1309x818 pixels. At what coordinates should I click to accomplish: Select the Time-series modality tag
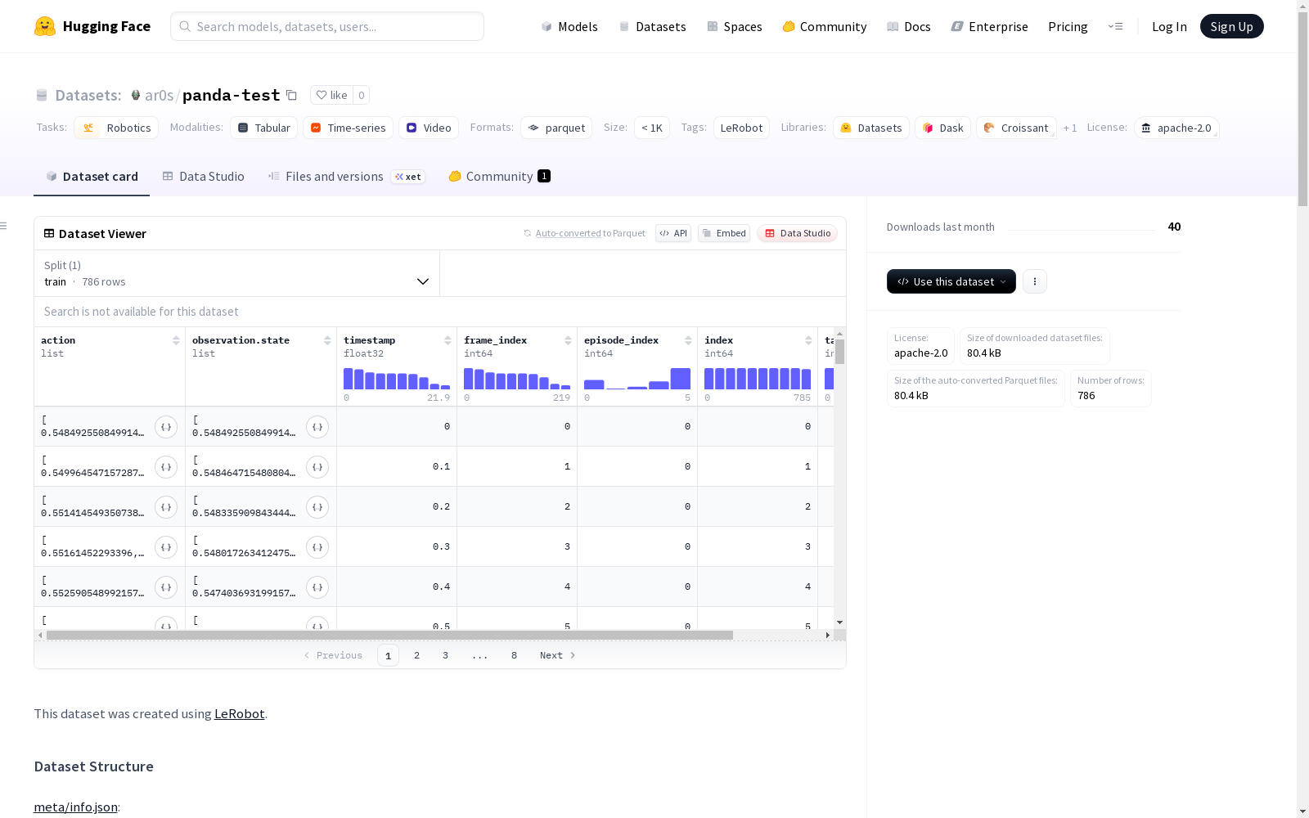pos(348,128)
